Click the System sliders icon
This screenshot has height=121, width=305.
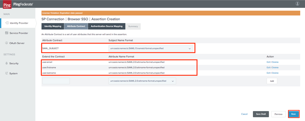[x=7, y=73]
